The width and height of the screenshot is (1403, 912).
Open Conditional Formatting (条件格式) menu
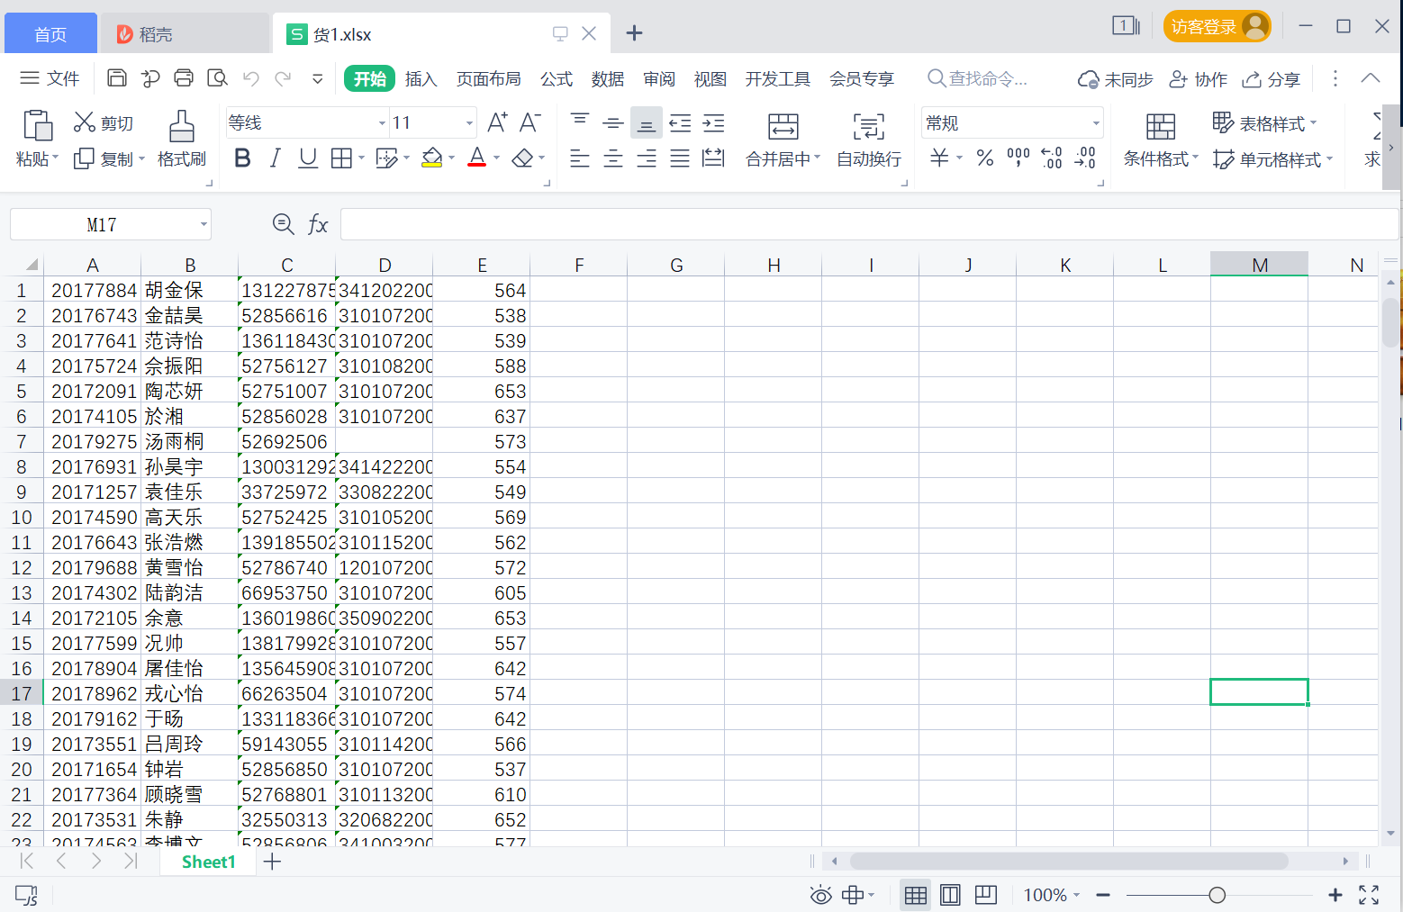pos(1161,140)
